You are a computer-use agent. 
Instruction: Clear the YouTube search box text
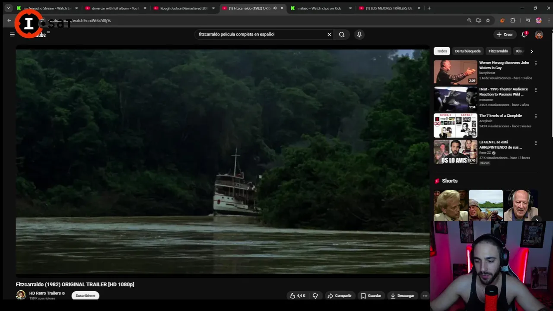click(x=329, y=35)
